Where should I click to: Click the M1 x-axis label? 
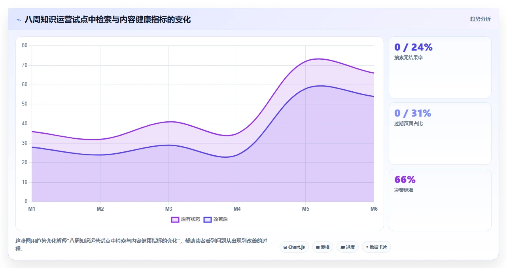(32, 209)
